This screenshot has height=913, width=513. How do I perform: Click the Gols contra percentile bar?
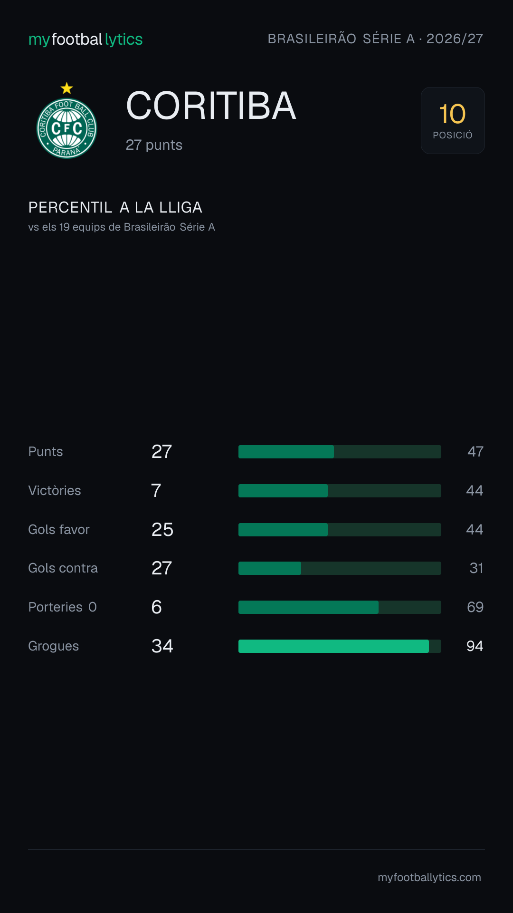pyautogui.click(x=340, y=568)
